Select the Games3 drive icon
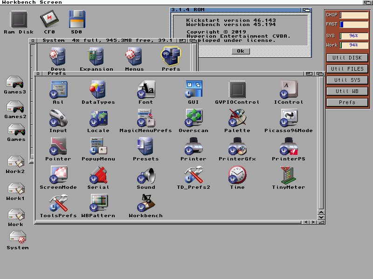Viewport: 373px width, 279px height. (x=15, y=82)
